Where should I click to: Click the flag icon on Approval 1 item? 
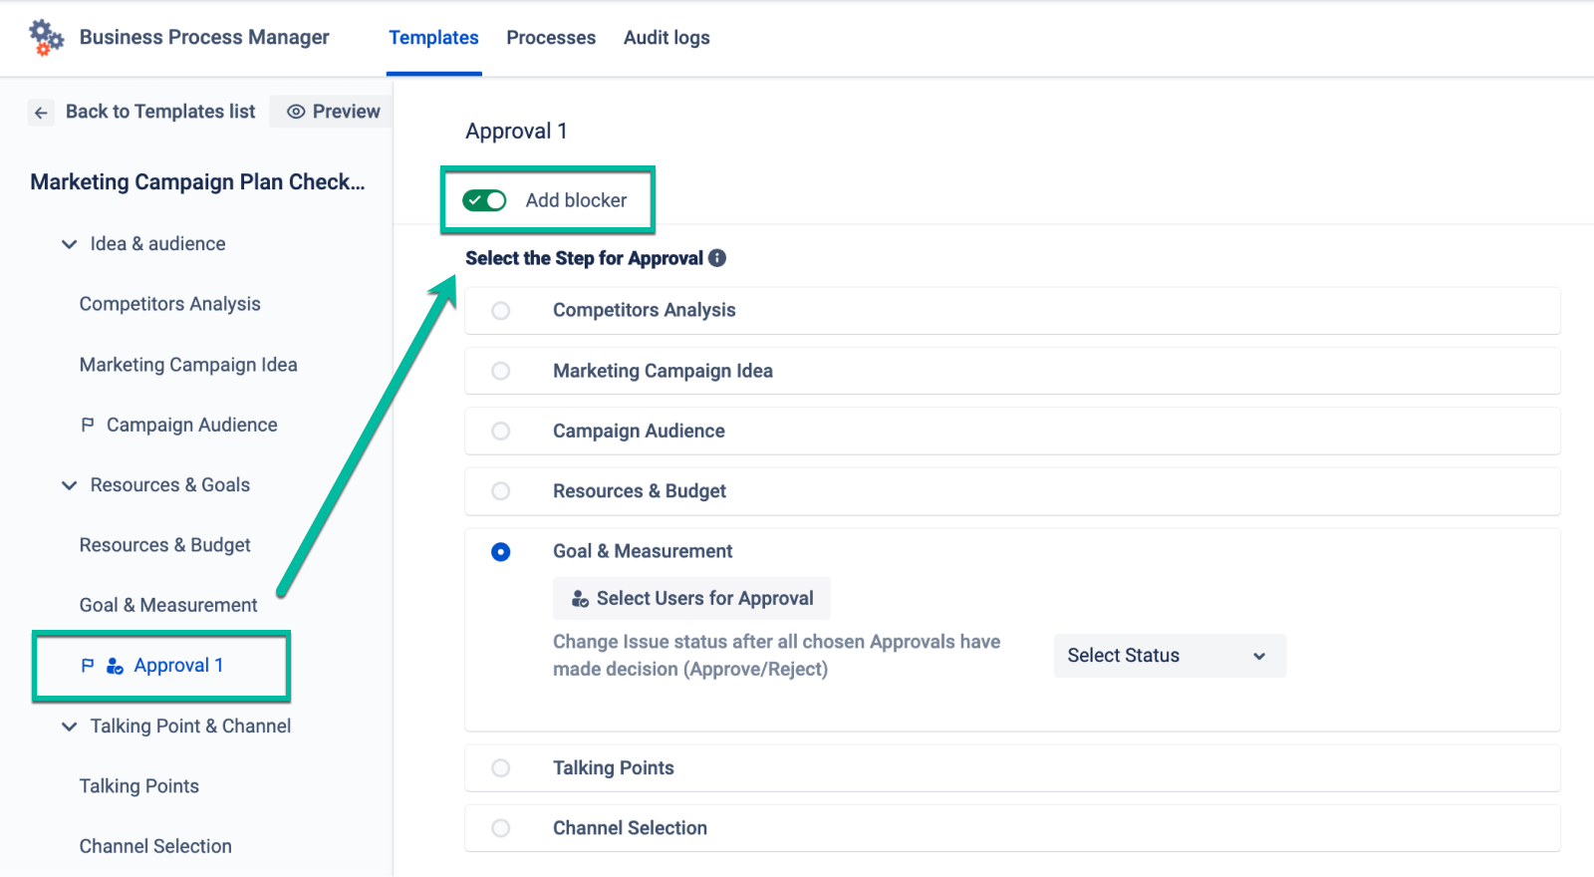(88, 665)
